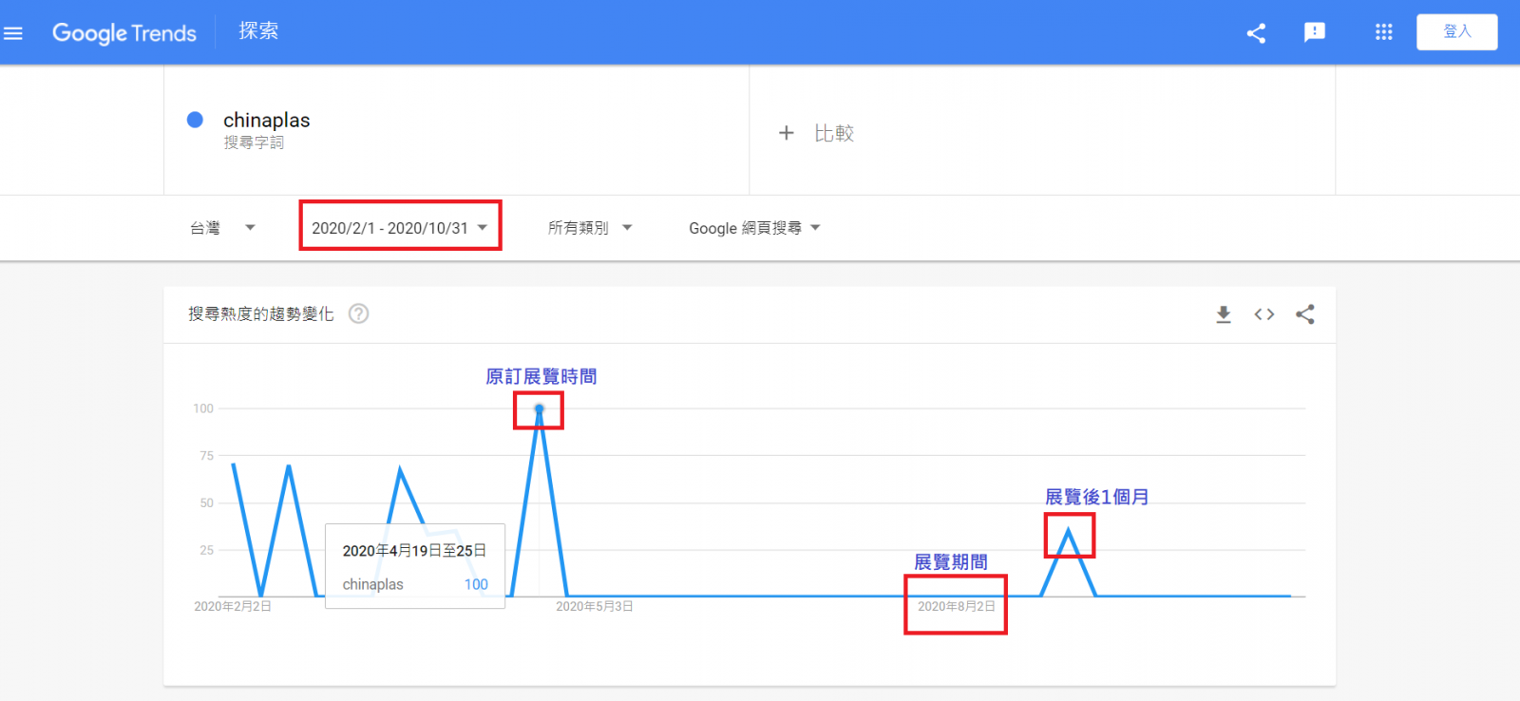This screenshot has width=1520, height=701.
Task: Click the Google Trends logo
Action: pyautogui.click(x=124, y=33)
